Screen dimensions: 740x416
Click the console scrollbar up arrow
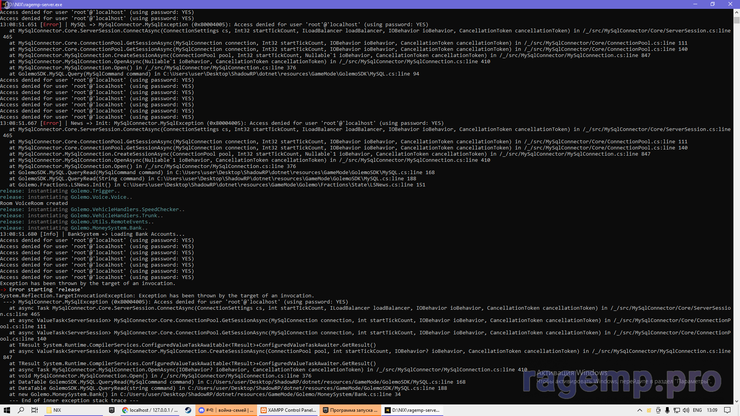737,12
